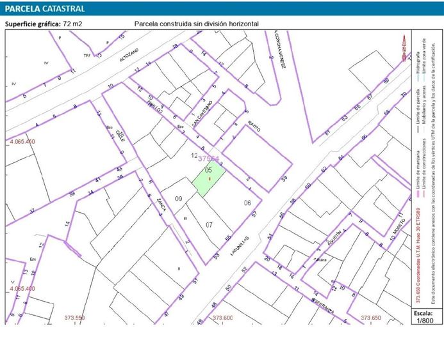Click the MORETO street name
This screenshot has height=340, width=444.
point(400,227)
